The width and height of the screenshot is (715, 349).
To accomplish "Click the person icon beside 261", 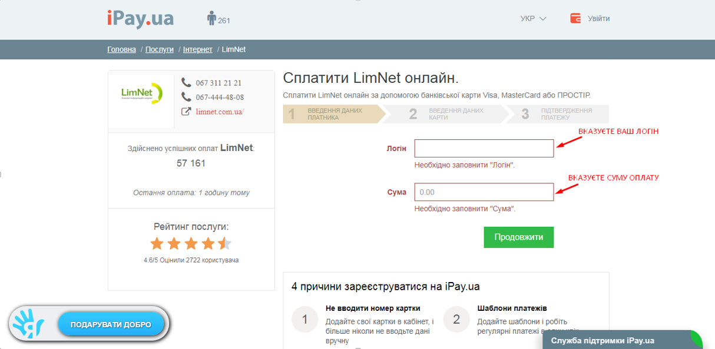I will click(x=211, y=18).
